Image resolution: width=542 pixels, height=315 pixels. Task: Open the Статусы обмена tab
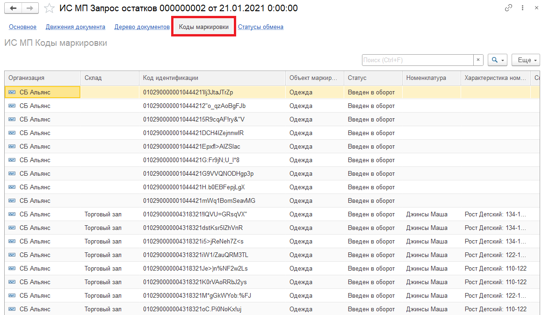pyautogui.click(x=260, y=27)
